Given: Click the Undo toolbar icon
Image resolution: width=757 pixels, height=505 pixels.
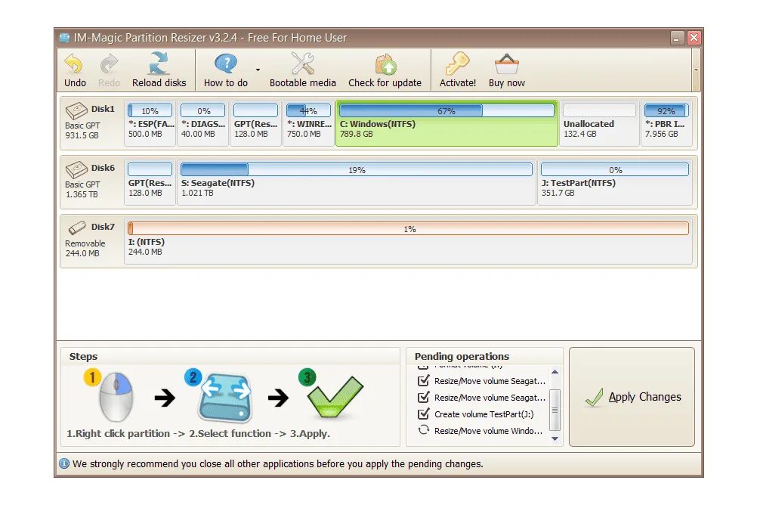Looking at the screenshot, I should click(75, 65).
